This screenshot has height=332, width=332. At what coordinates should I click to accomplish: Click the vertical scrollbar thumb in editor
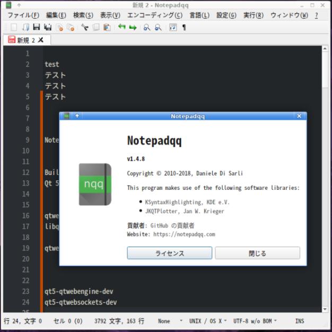[325, 69]
